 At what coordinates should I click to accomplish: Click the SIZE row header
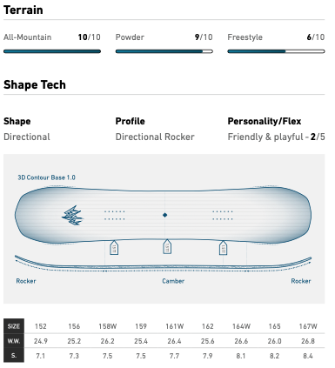tap(14, 326)
